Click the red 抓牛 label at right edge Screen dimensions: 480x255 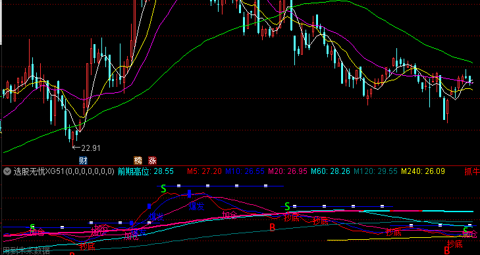472,171
